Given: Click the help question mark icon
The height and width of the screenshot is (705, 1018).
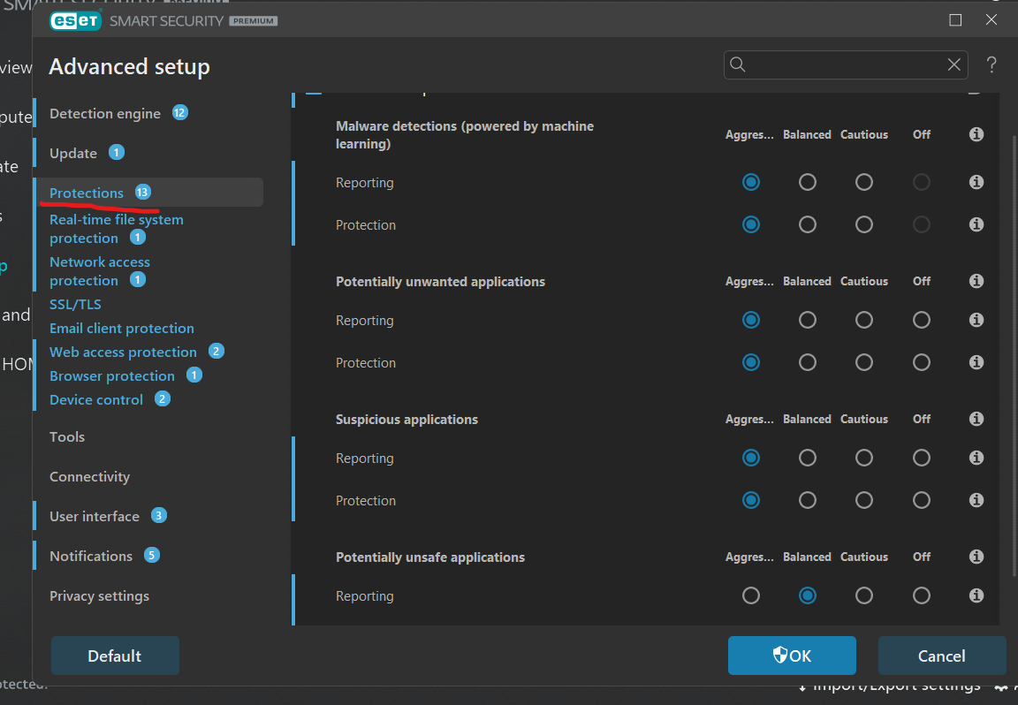Looking at the screenshot, I should [x=991, y=64].
